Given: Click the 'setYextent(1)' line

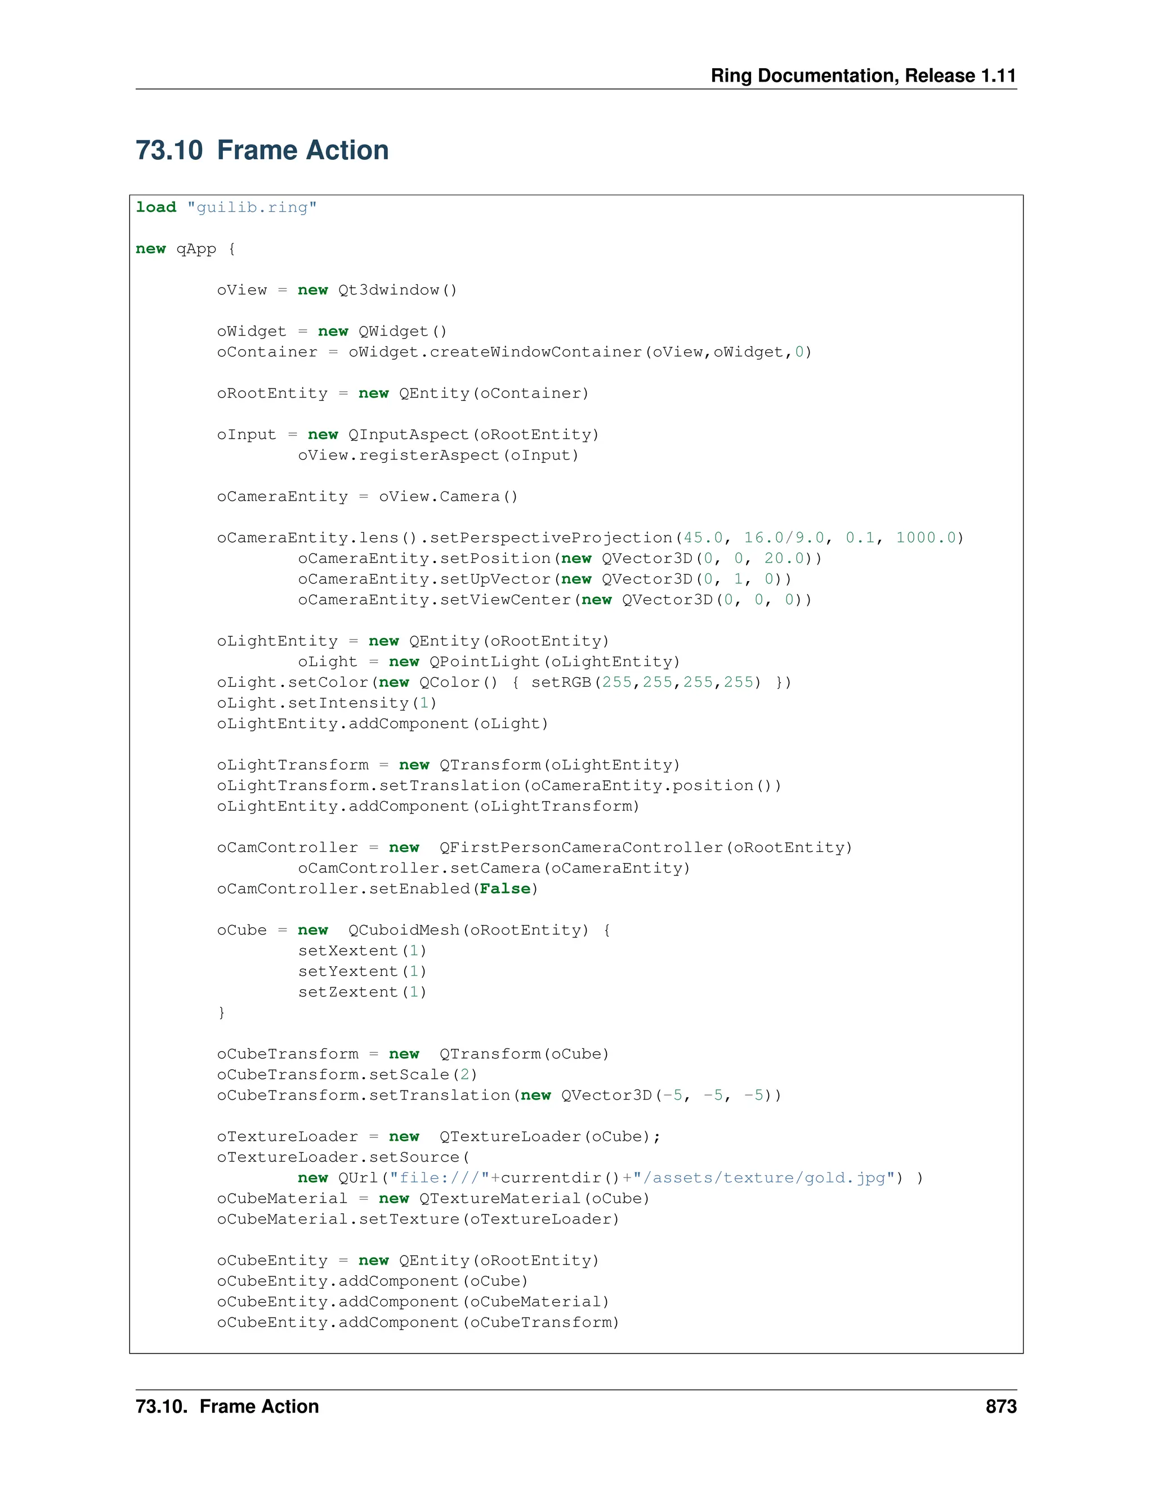Looking at the screenshot, I should point(362,971).
